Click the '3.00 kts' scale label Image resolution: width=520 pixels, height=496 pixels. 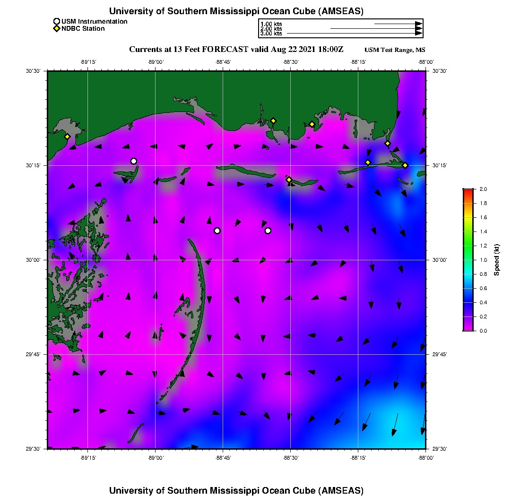click(271, 33)
